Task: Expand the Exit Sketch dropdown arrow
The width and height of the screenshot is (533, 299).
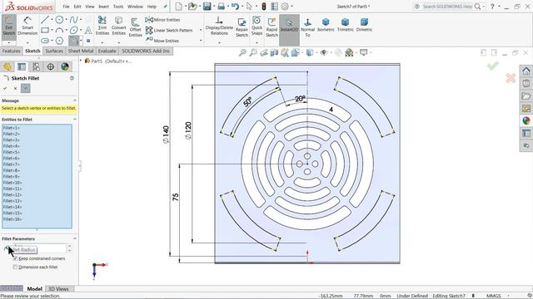Action: [x=9, y=42]
